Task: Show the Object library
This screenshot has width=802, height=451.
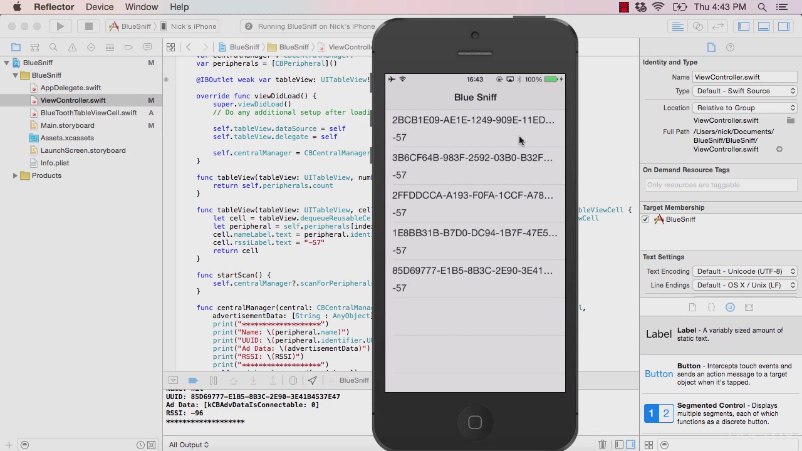Action: (x=730, y=308)
